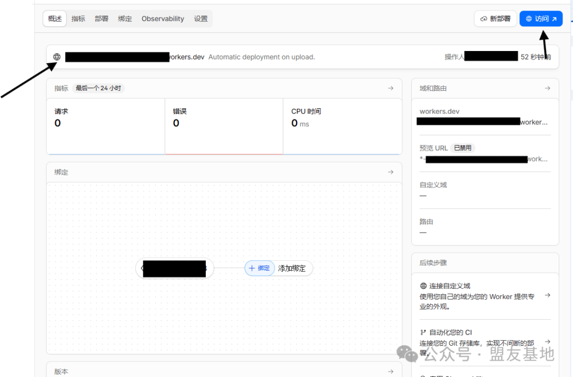
Task: Click the globe icon beside workers.dev URL
Action: click(57, 57)
